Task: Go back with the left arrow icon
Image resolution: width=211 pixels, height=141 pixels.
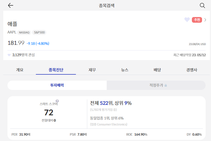Action: (x=10, y=5)
